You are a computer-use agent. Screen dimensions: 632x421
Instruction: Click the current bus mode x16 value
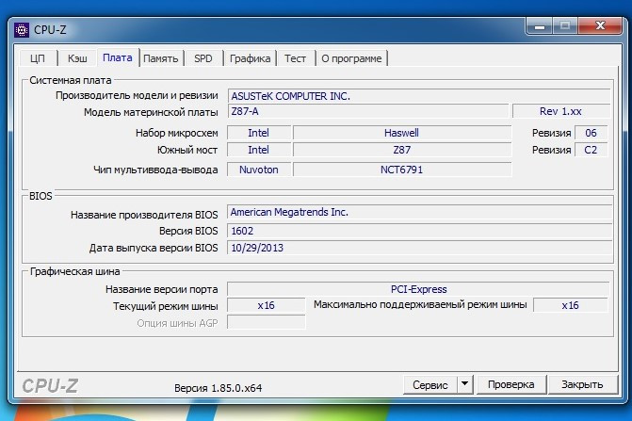(x=266, y=305)
